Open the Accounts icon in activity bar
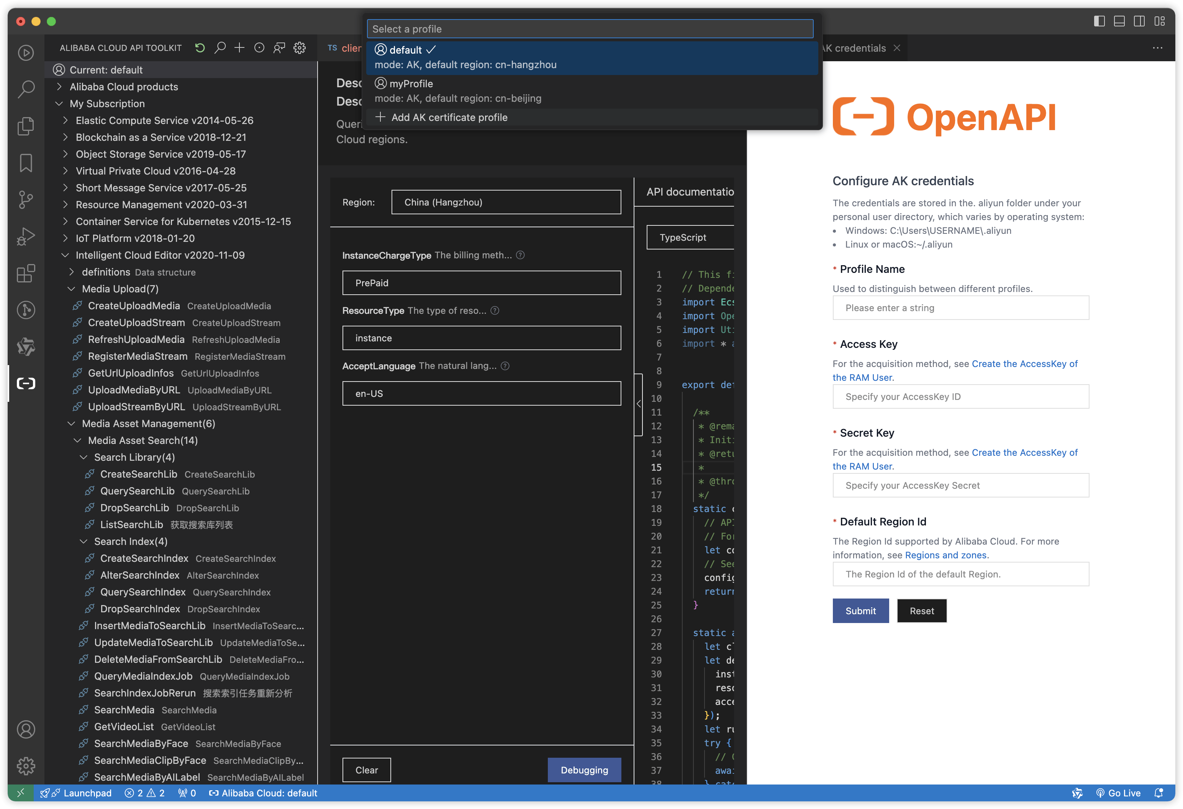Image resolution: width=1183 pixels, height=809 pixels. (x=26, y=729)
